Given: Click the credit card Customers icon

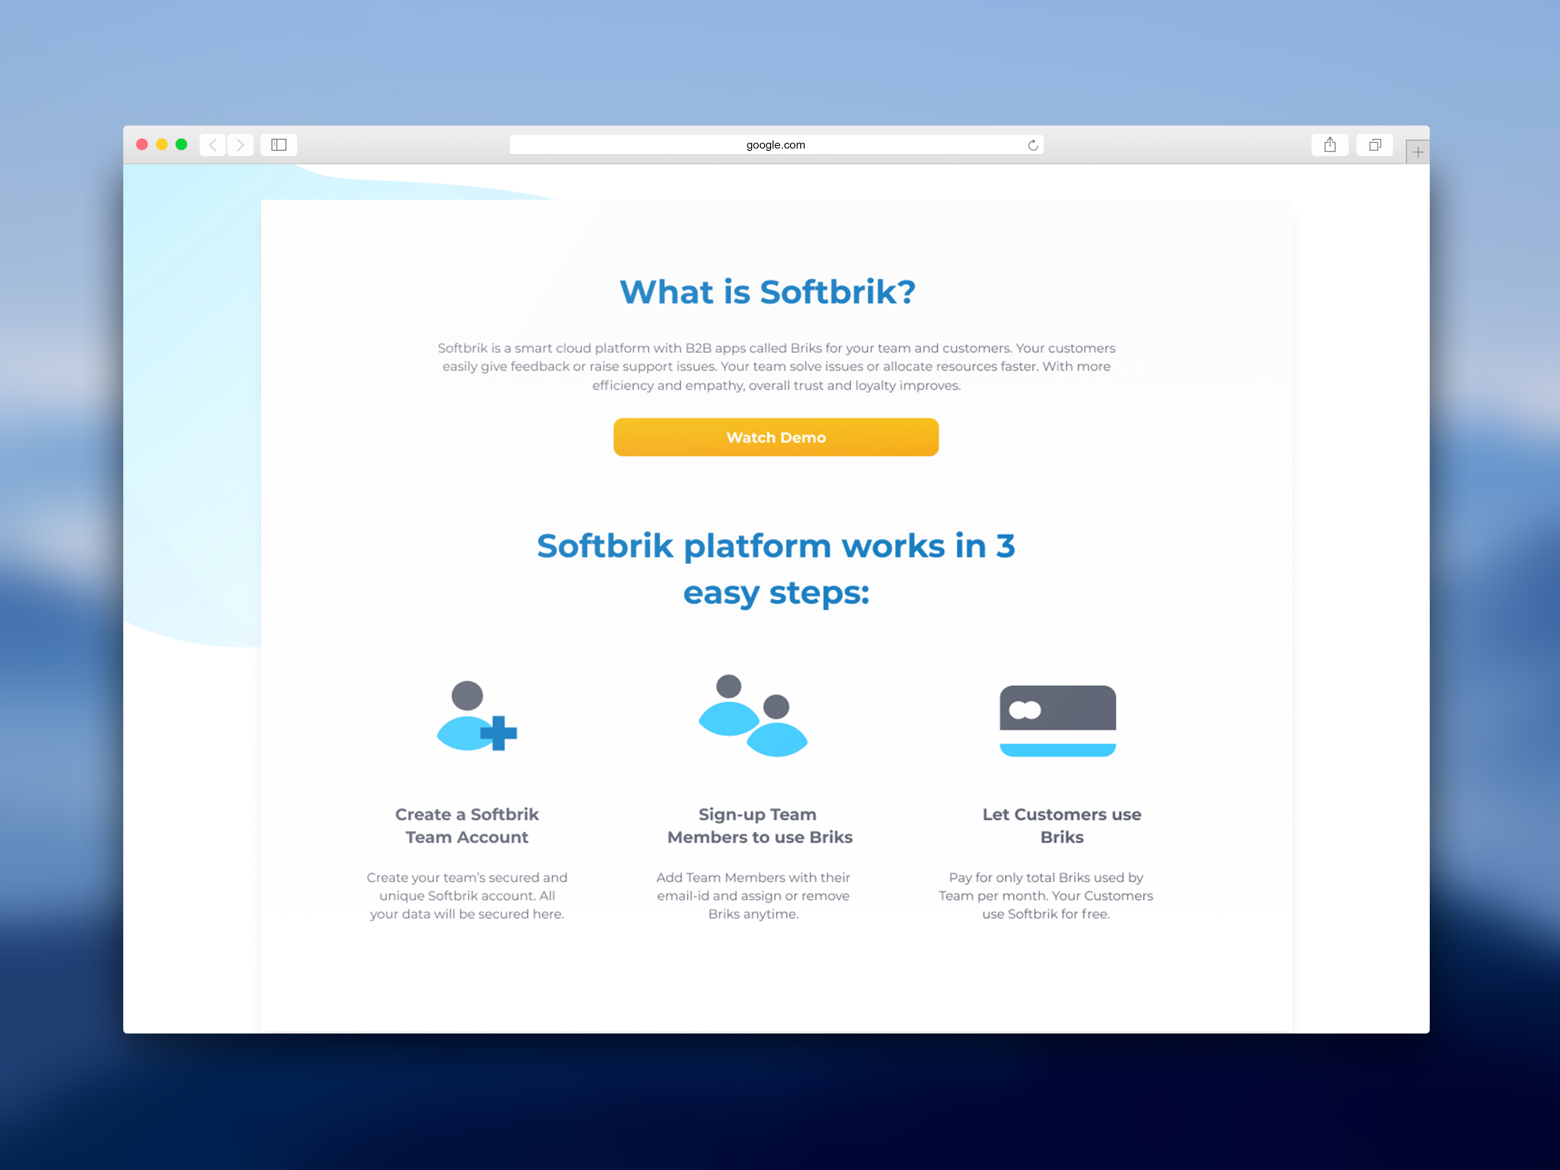Looking at the screenshot, I should click(x=1057, y=720).
